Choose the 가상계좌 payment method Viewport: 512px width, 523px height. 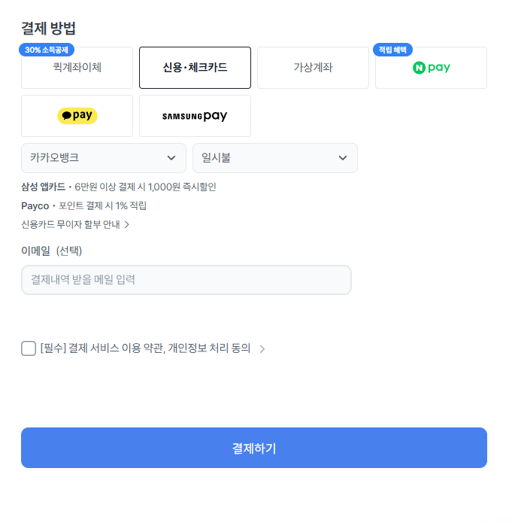tap(313, 68)
